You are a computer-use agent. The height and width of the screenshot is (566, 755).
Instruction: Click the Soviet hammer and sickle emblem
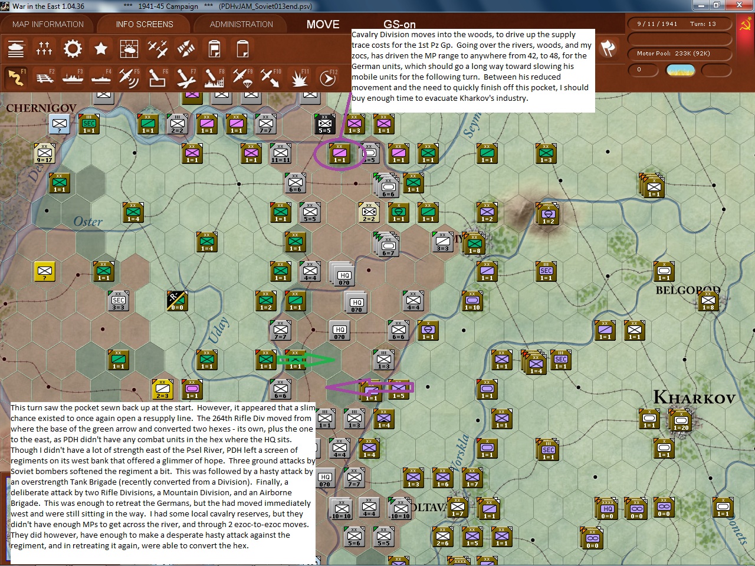[x=745, y=25]
